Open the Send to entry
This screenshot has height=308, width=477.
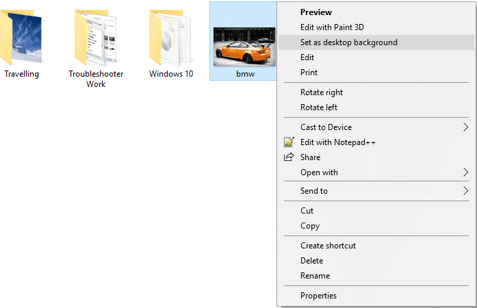pos(376,191)
